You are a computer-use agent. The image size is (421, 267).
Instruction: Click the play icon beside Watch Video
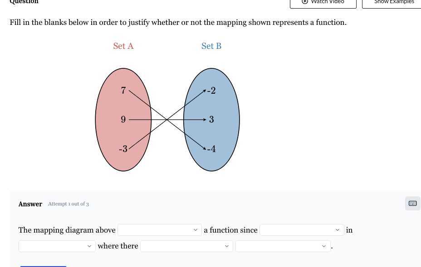coord(304,2)
